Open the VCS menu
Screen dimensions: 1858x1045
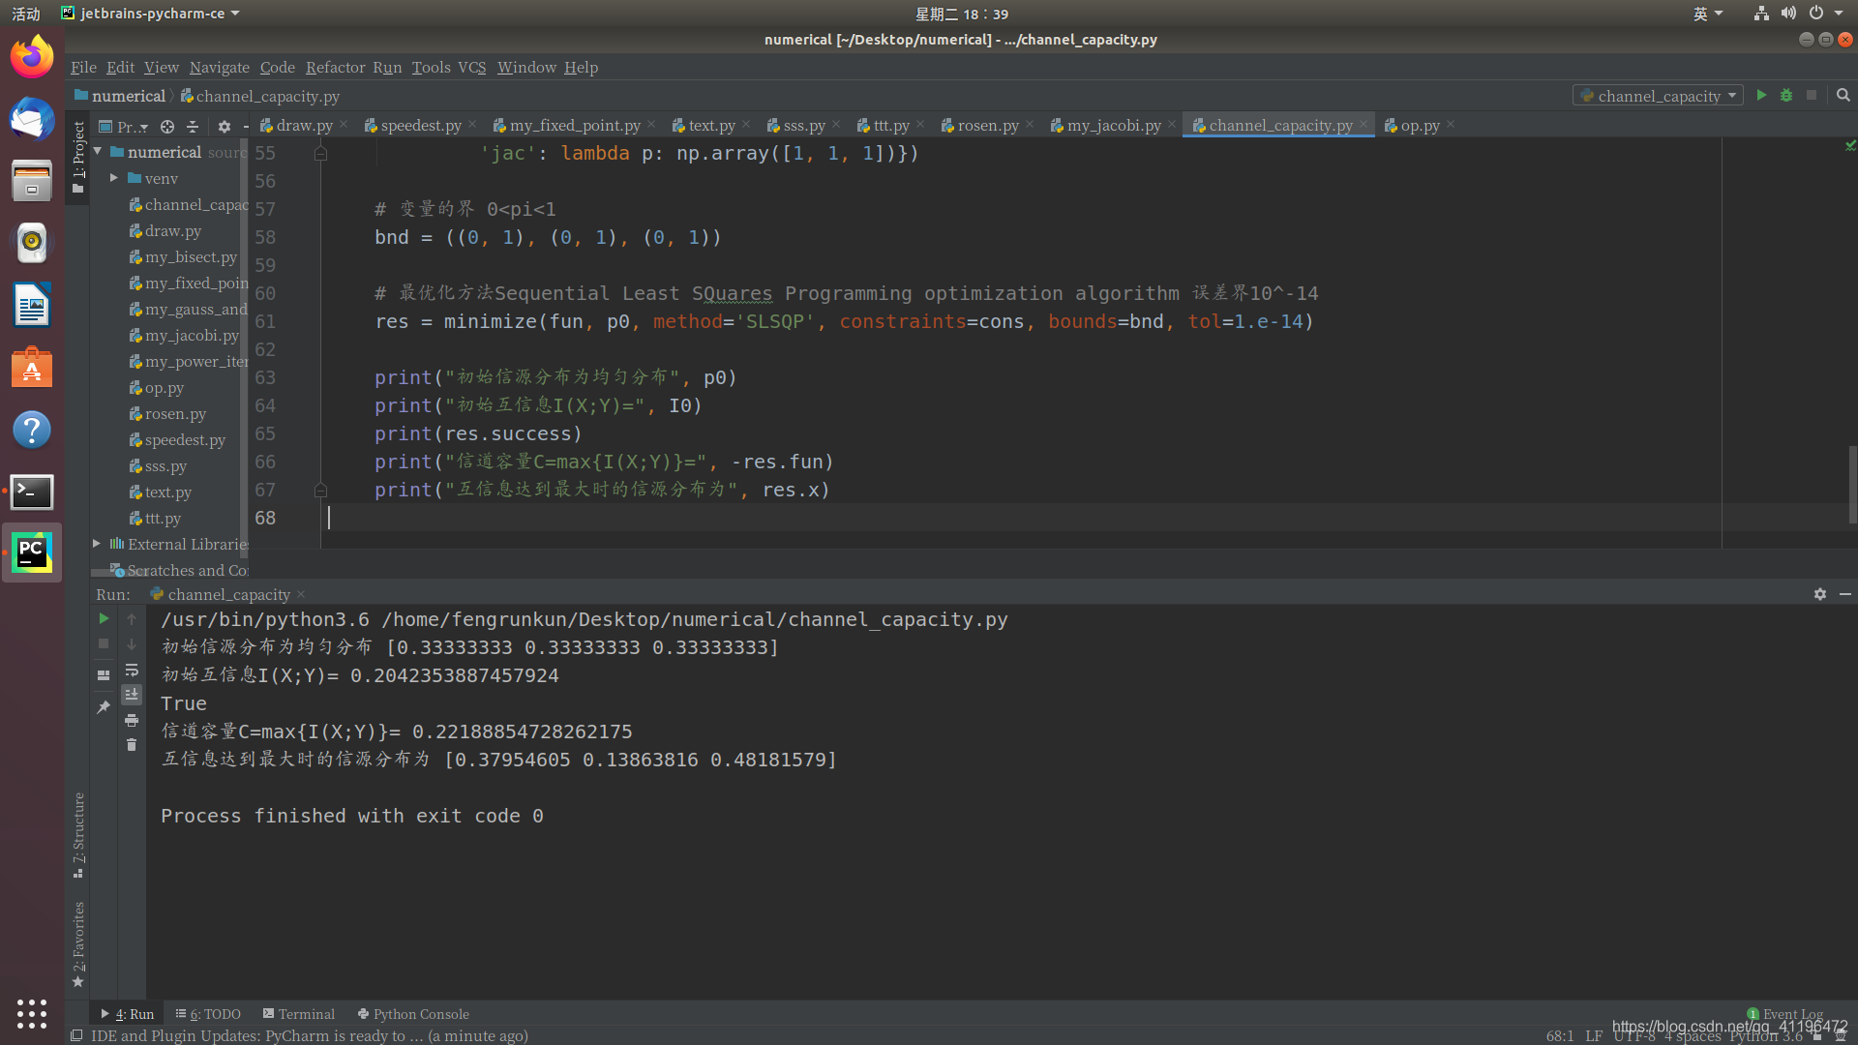472,67
